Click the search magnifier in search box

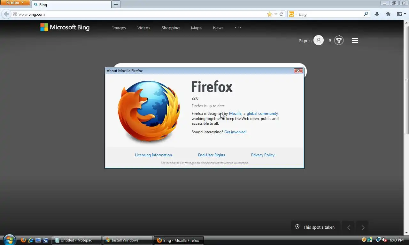tap(366, 14)
